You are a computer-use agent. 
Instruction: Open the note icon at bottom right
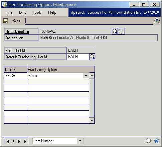(149, 141)
